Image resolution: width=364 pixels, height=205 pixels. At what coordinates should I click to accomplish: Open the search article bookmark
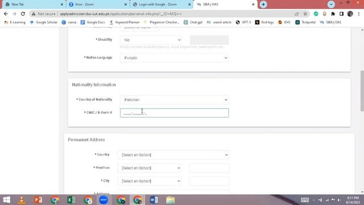click(219, 22)
